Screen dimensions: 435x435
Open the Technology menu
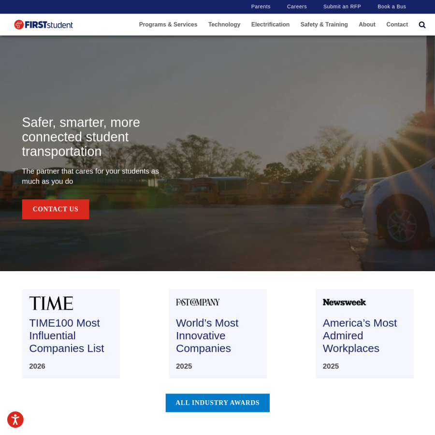(x=224, y=25)
